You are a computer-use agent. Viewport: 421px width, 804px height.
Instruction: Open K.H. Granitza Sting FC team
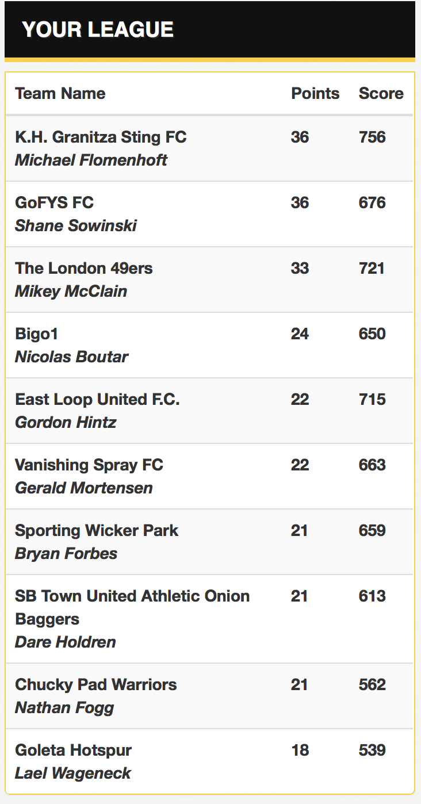101,137
